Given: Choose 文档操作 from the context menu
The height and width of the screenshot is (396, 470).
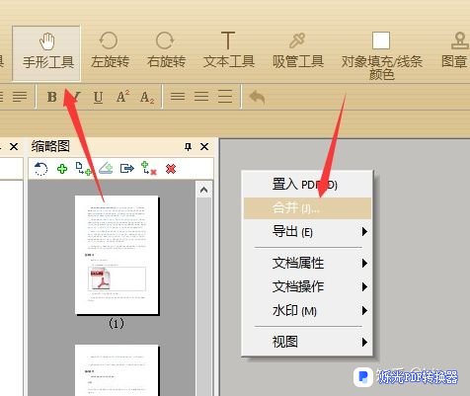Looking at the screenshot, I should point(307,286).
